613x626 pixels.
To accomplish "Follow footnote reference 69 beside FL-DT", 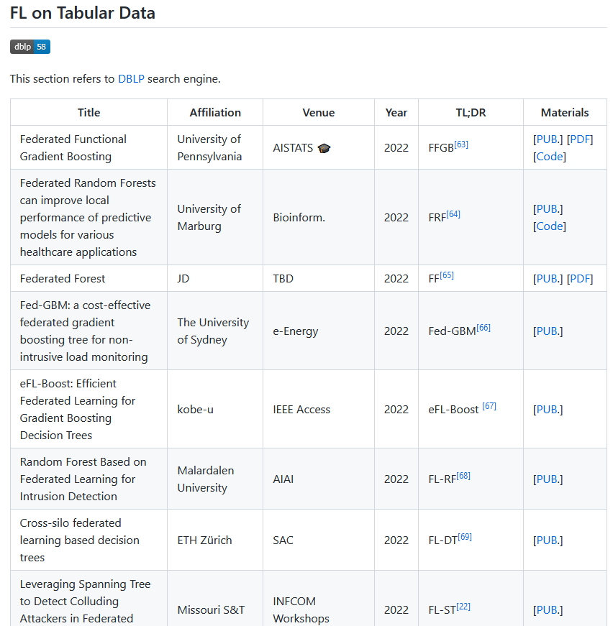I will point(465,537).
